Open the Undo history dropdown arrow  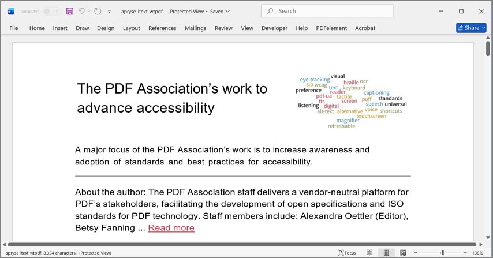point(89,12)
